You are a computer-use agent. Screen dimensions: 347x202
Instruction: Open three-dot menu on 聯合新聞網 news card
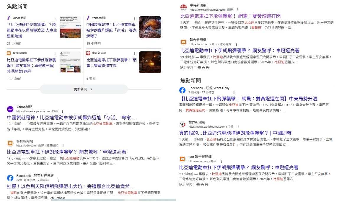[x=55, y=53]
